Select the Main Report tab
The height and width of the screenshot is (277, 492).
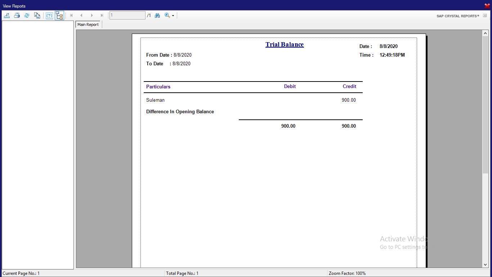pos(88,25)
